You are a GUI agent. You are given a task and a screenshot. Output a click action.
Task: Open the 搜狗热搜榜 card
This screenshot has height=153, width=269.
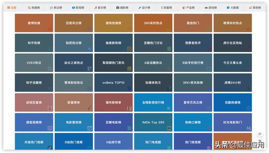point(113,23)
